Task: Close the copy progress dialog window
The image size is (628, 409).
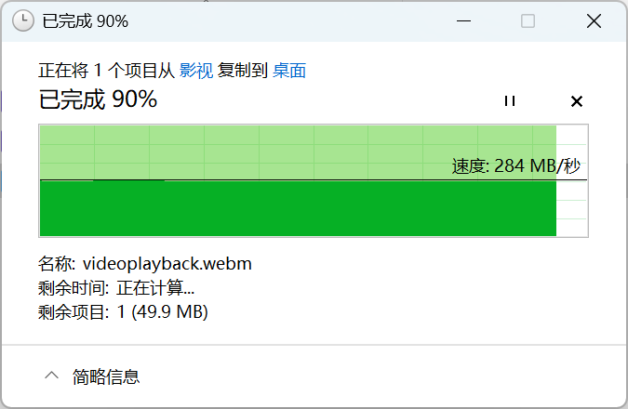Action: coord(594,20)
